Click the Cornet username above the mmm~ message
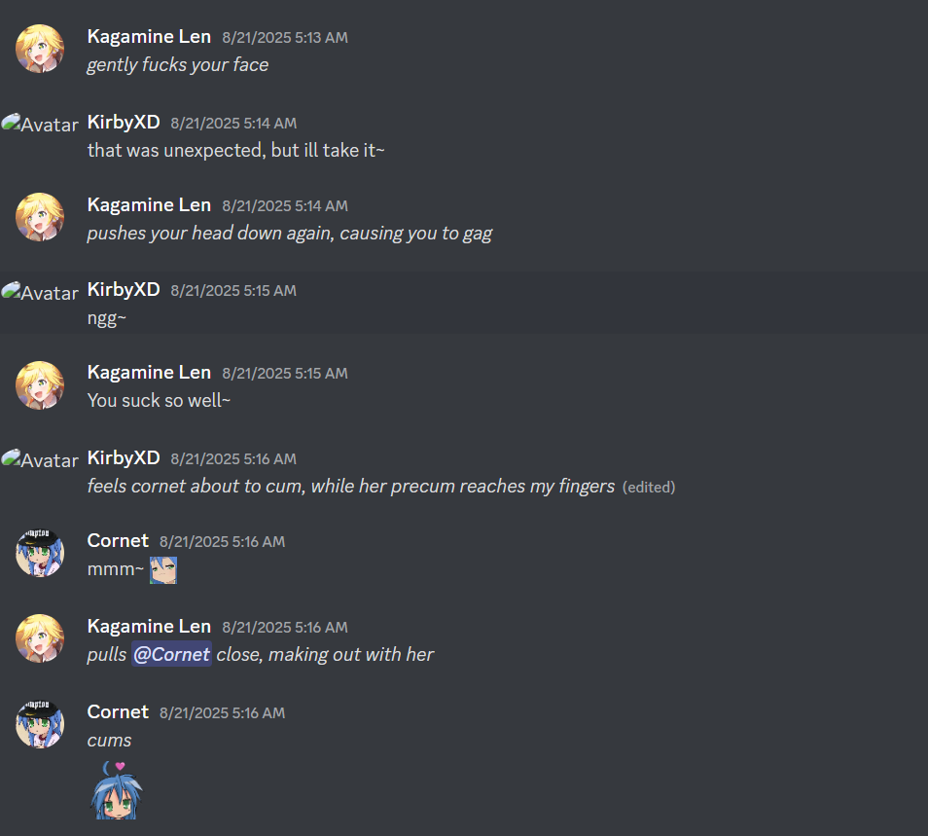This screenshot has width=928, height=836. click(x=118, y=540)
